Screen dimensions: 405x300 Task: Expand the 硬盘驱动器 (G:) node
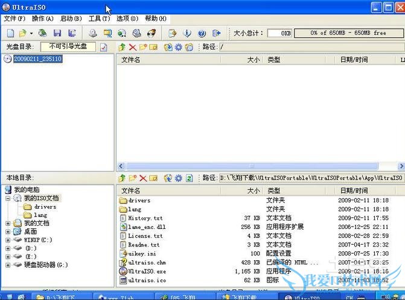coord(8,265)
